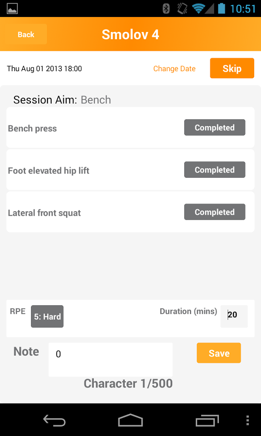Toggle Completed status for Bench press
261x436 pixels.
(215, 127)
